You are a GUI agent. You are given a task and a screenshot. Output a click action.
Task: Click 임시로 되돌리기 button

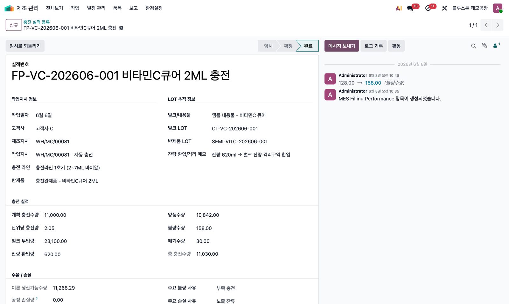(25, 46)
